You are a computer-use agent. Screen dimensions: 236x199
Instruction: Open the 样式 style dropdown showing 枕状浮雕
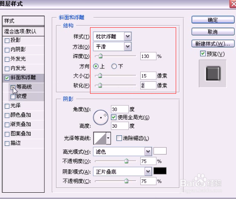click(x=112, y=36)
